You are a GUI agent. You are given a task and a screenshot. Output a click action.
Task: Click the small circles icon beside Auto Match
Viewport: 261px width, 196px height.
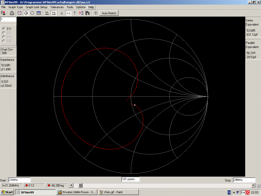tap(96, 13)
